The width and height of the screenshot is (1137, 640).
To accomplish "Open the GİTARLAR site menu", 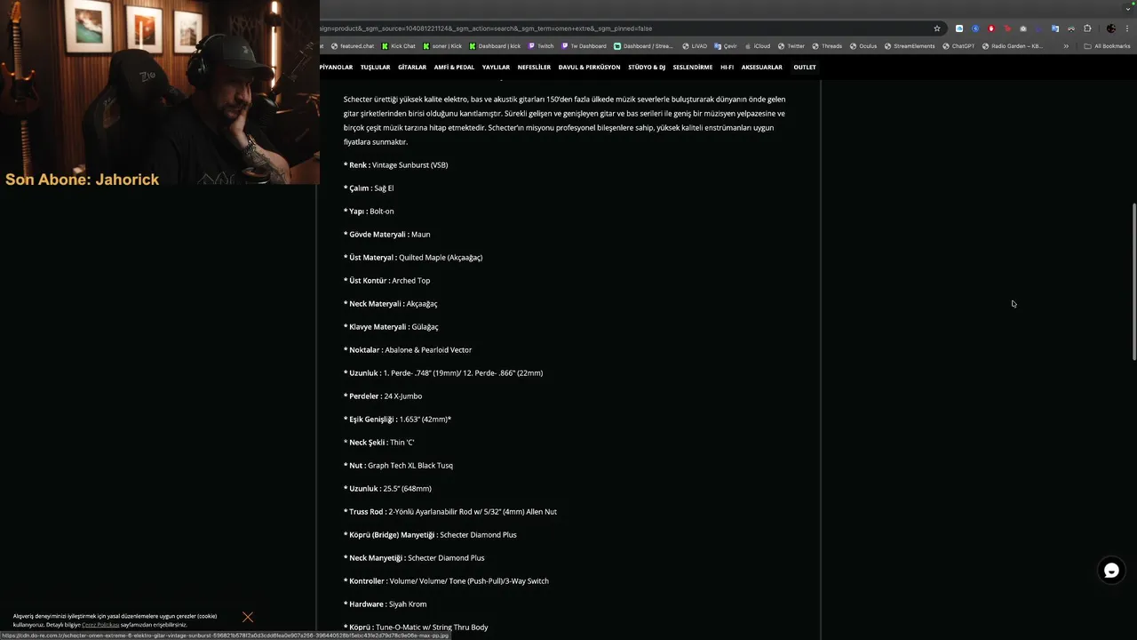I will [x=412, y=68].
